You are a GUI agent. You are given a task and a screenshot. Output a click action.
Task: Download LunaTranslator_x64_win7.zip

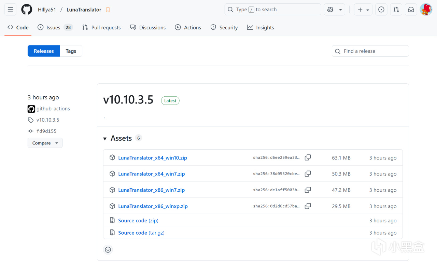[151, 174]
